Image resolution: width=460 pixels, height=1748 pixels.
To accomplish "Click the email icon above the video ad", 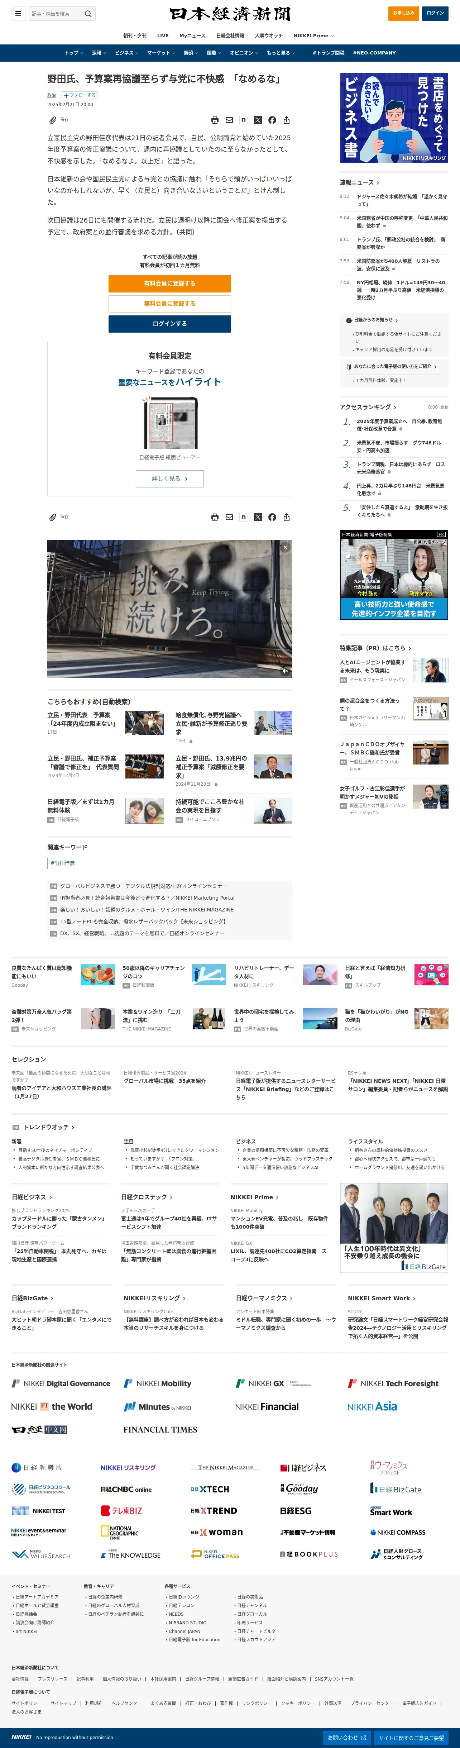I will point(229,517).
